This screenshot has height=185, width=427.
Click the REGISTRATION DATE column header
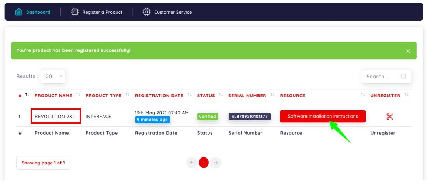159,95
